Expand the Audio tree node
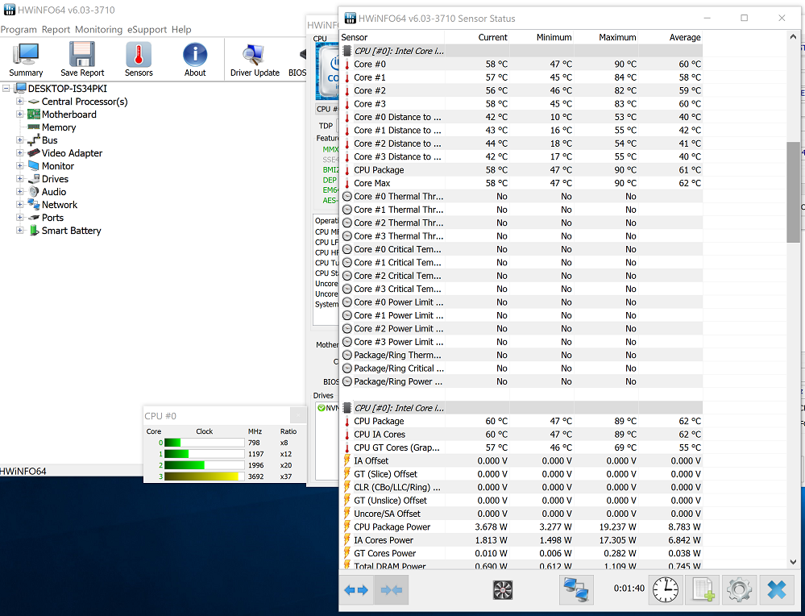805x616 pixels. tap(19, 192)
